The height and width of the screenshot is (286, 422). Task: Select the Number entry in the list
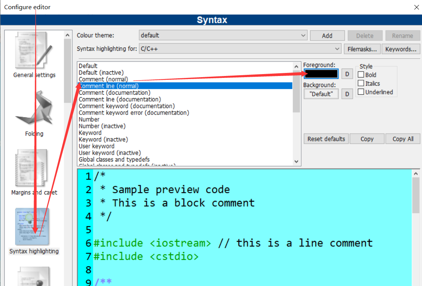(185, 120)
